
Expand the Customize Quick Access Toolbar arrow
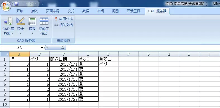(x=42, y=4)
